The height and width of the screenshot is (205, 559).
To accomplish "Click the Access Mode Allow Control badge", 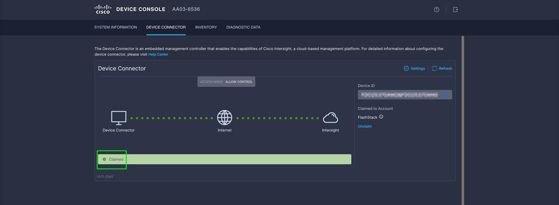I will (x=227, y=81).
